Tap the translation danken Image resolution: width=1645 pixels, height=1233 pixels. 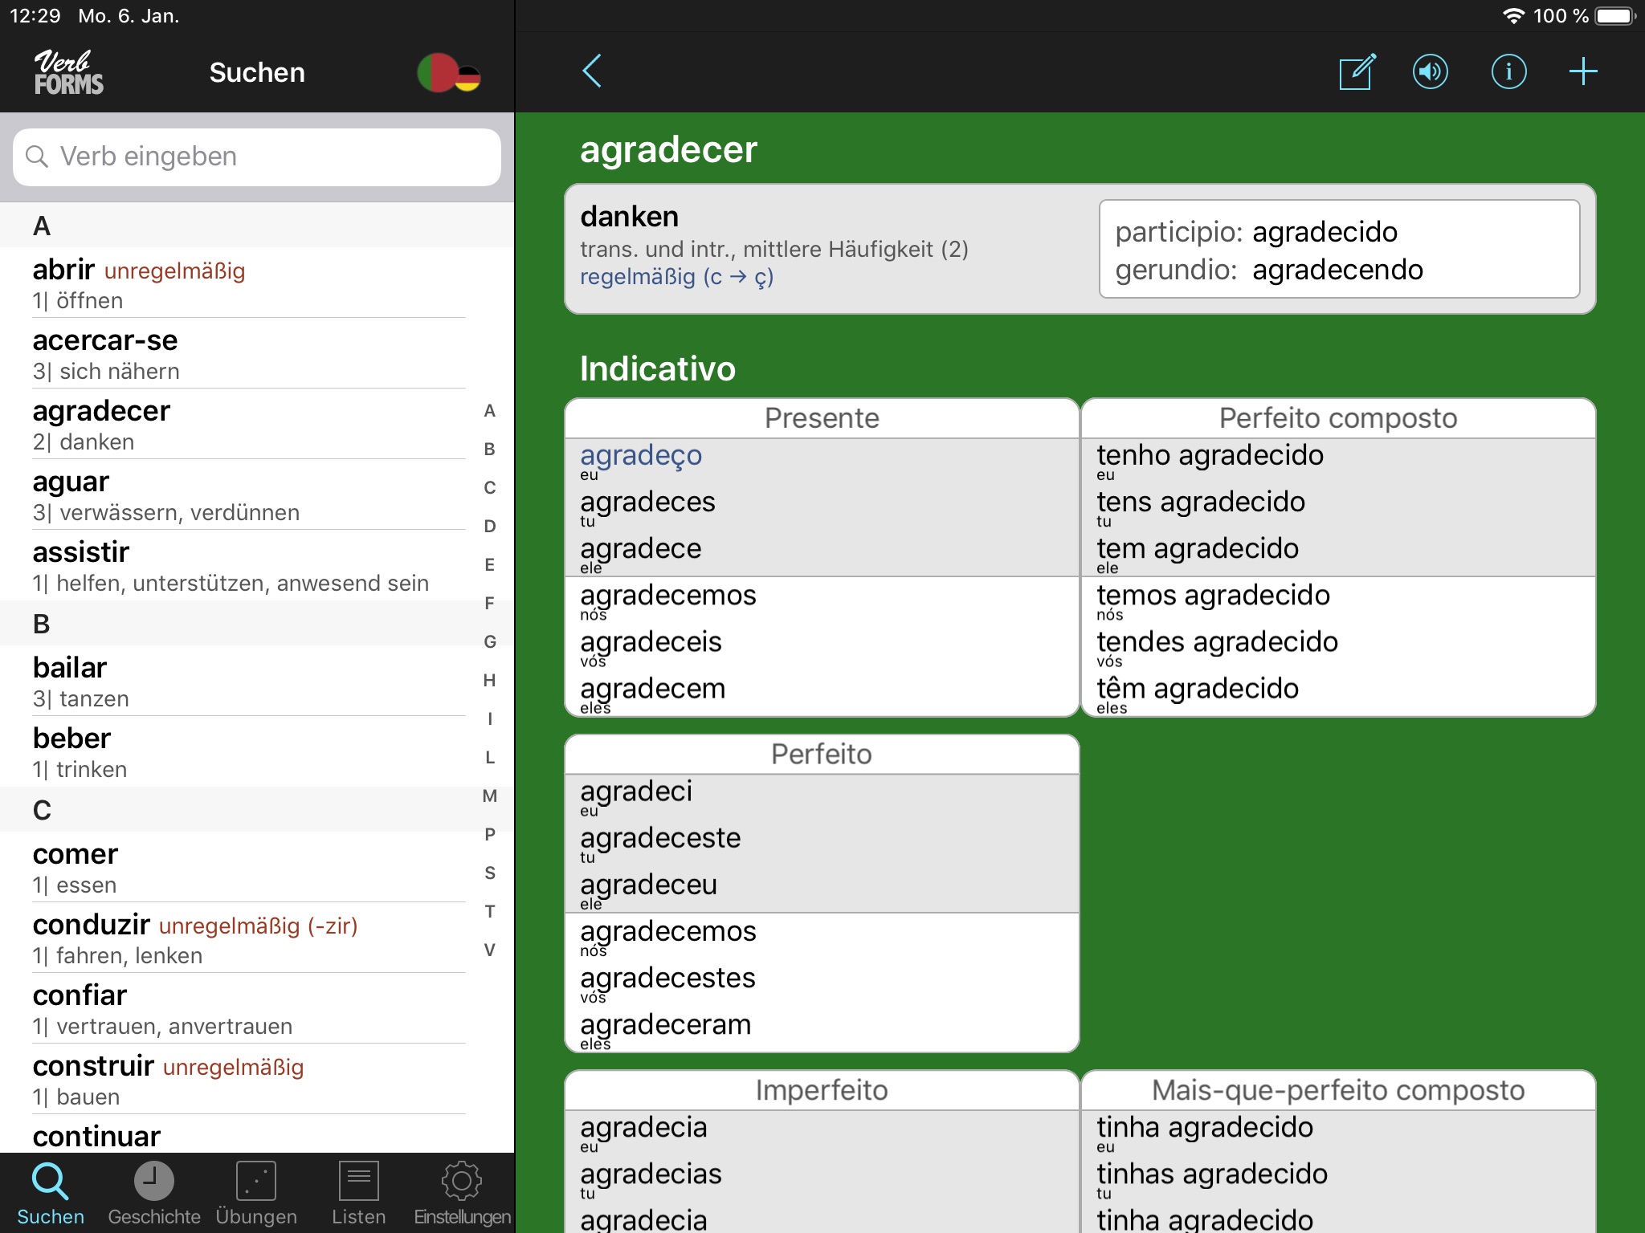[630, 217]
